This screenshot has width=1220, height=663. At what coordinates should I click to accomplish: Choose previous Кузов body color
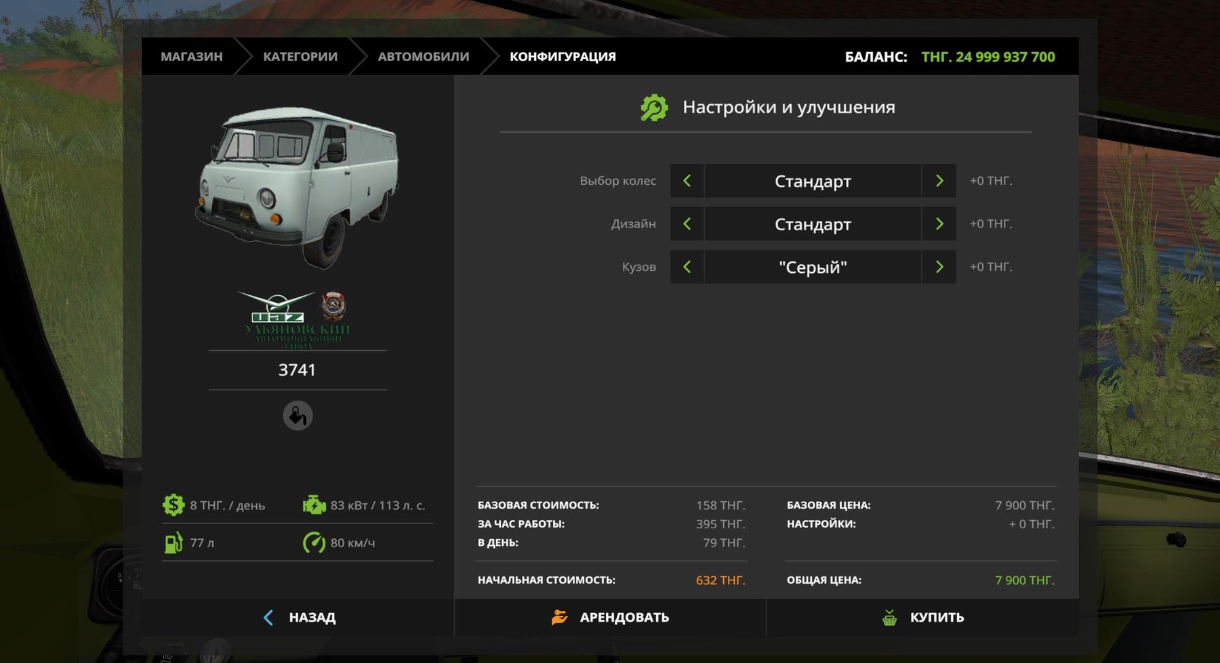(x=687, y=267)
